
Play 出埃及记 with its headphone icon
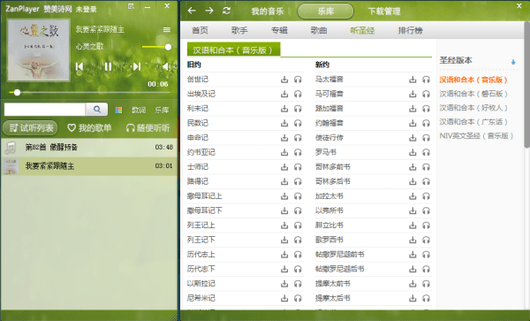[x=298, y=94]
